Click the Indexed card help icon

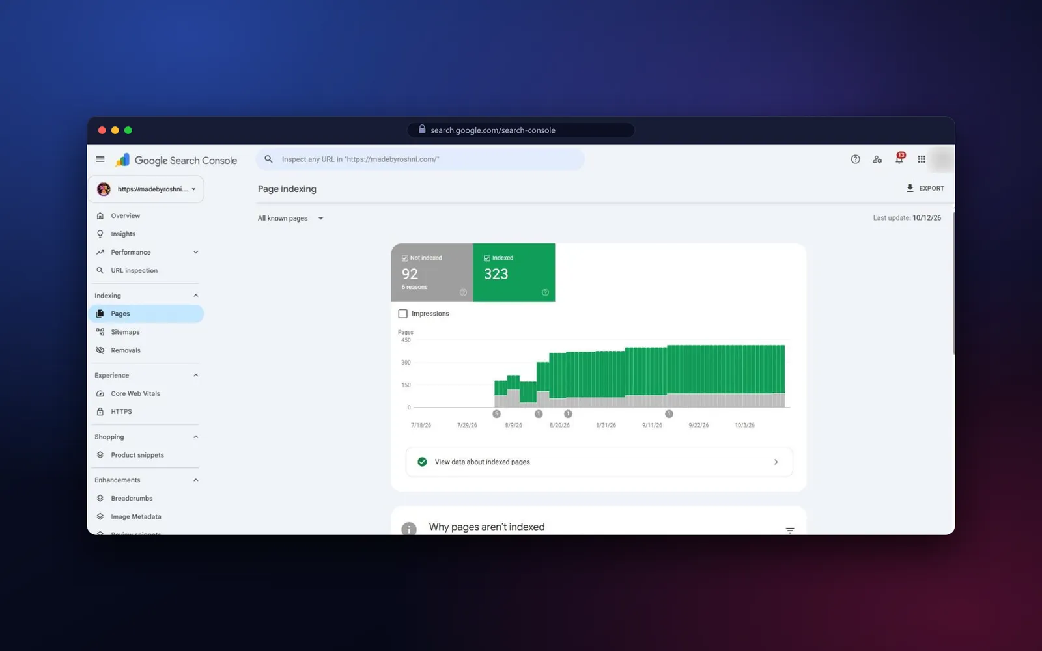pyautogui.click(x=545, y=292)
